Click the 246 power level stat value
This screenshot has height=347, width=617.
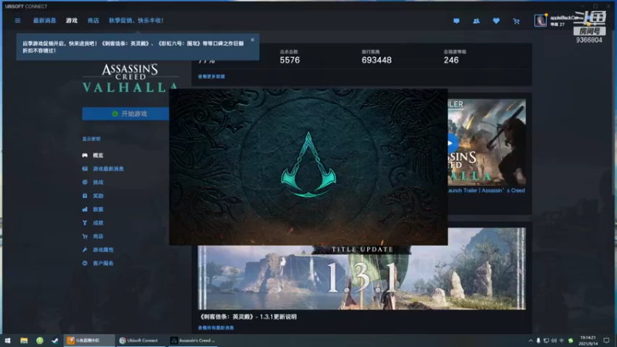point(451,60)
